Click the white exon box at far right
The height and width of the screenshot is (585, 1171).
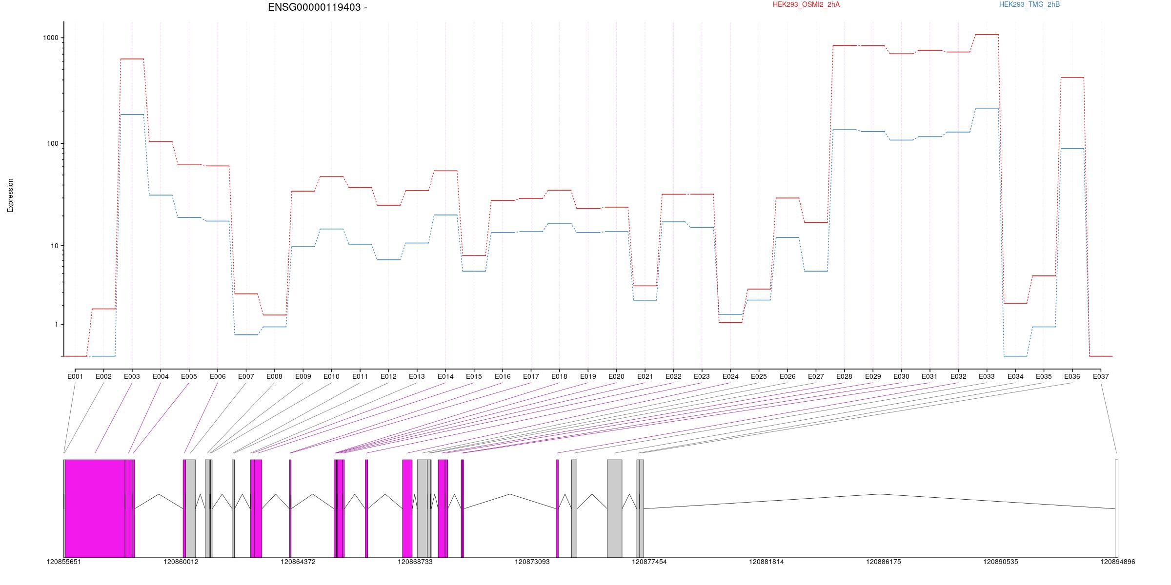pos(1116,508)
